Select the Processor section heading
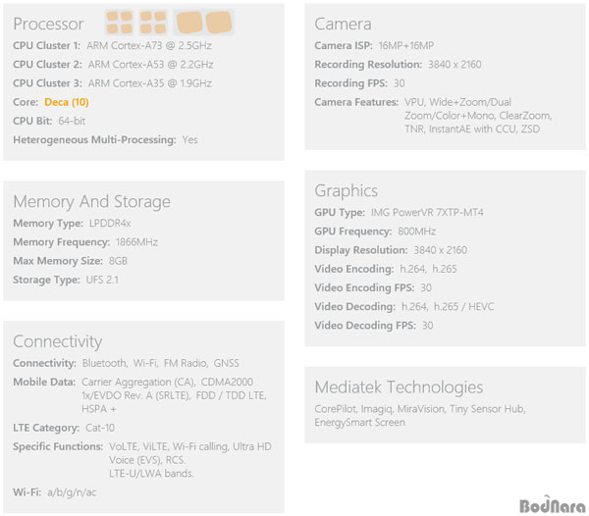Screen dimensions: 589x516 pos(48,24)
